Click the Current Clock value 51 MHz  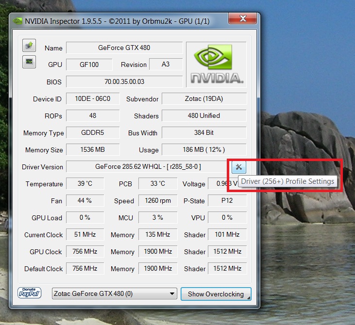tap(85, 234)
